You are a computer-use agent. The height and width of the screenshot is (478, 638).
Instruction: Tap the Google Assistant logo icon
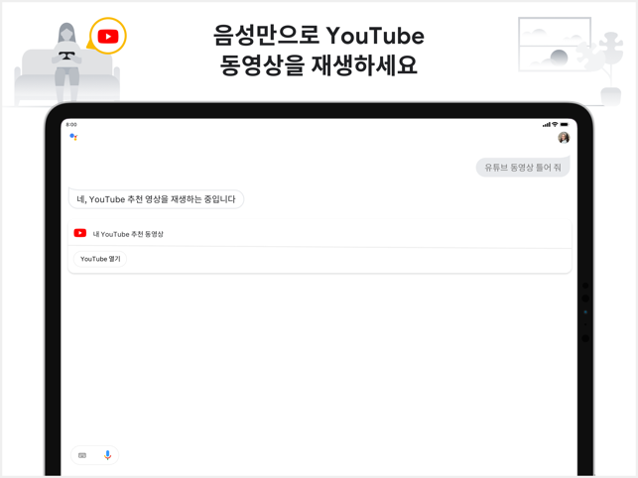73,137
